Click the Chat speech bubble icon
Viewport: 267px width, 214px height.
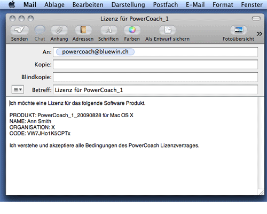tap(40, 30)
